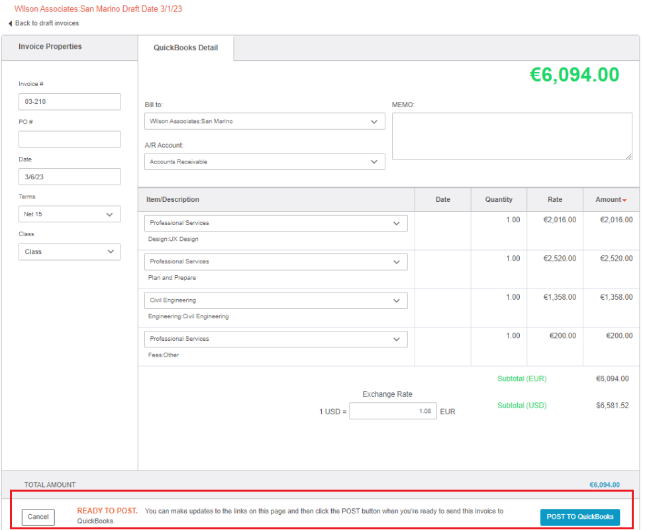Screen dimensions: 647x530
Task: Edit the Invoice # field 03-210
Action: (x=70, y=101)
